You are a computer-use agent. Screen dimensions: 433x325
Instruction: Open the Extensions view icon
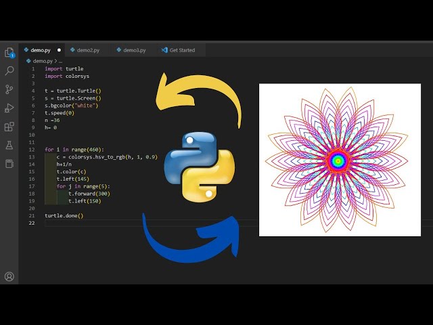[x=9, y=127]
